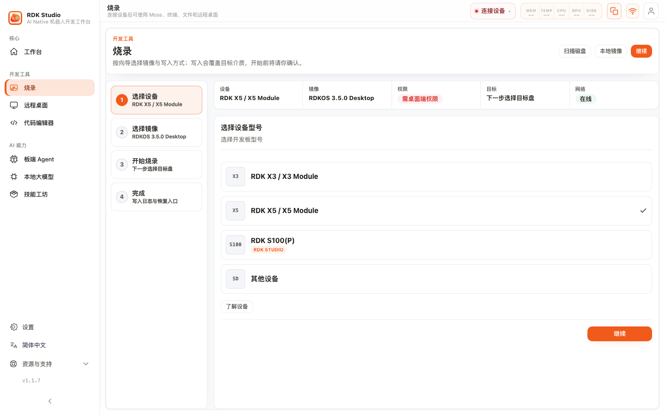Click the small 继续 button in header
This screenshot has width=665, height=415.
click(641, 51)
